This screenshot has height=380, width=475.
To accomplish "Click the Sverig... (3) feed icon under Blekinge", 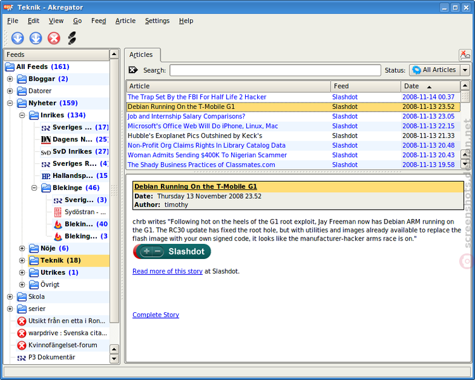I will tap(58, 201).
